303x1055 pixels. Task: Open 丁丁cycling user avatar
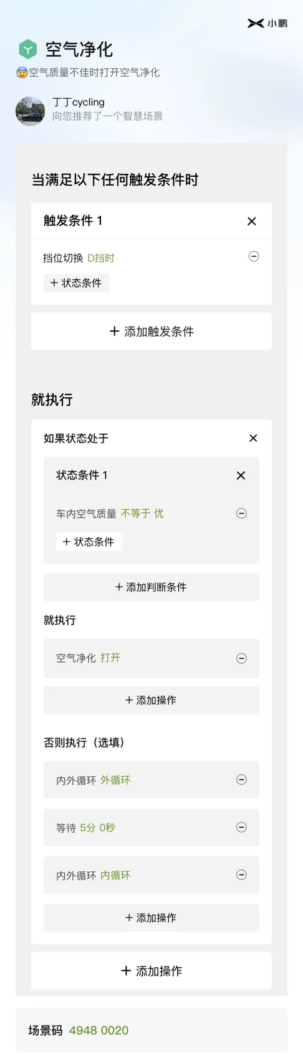(30, 111)
